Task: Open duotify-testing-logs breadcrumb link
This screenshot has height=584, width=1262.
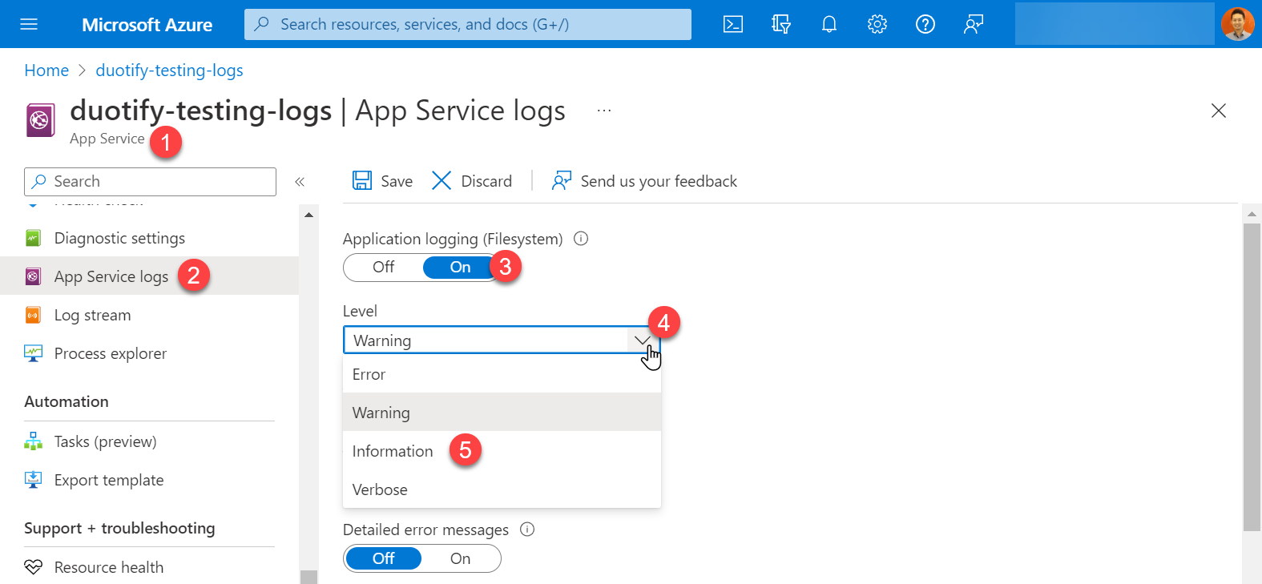Action: (x=169, y=70)
